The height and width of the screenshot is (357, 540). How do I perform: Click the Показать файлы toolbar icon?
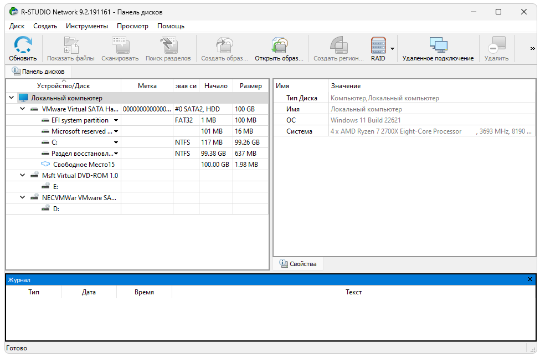click(x=71, y=45)
